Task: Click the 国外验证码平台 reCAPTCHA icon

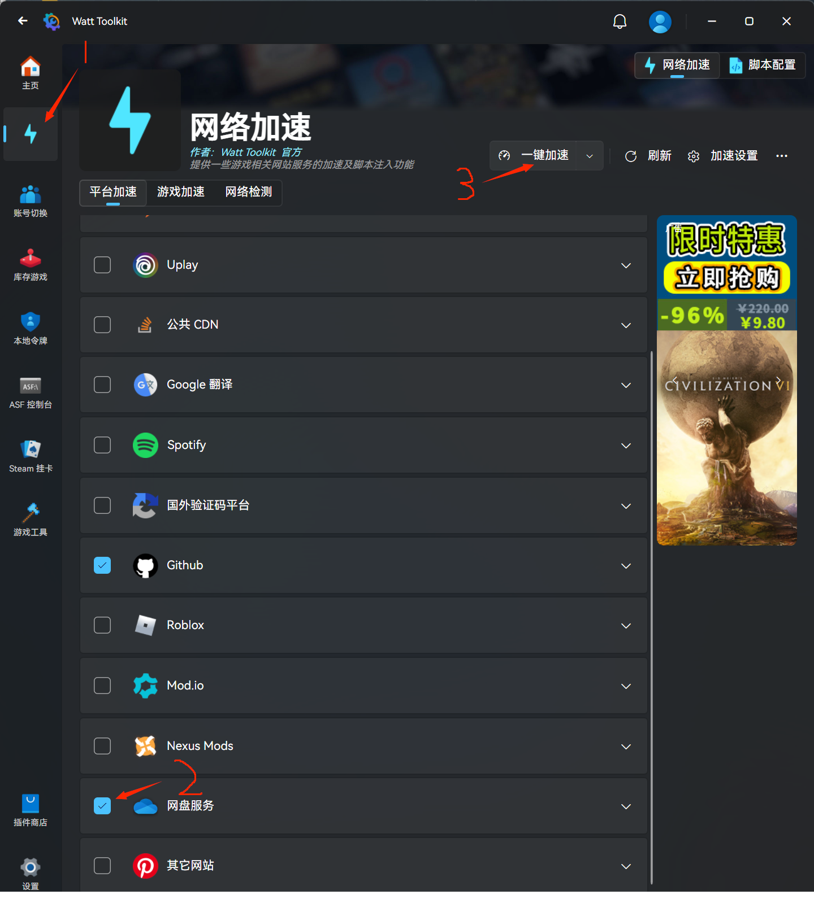Action: click(x=145, y=505)
